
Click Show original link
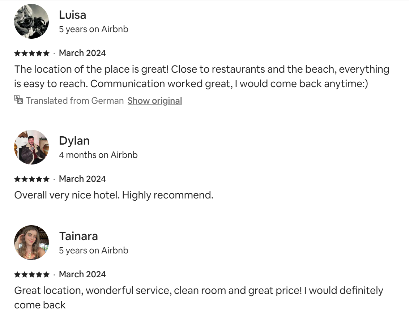[x=155, y=101]
